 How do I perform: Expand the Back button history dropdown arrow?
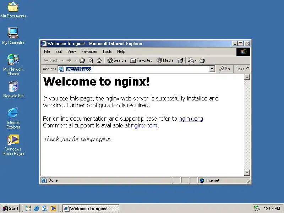62,60
